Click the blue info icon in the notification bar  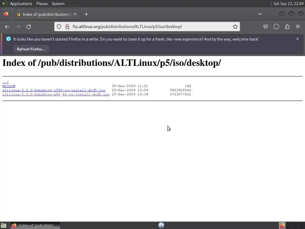click(9, 39)
